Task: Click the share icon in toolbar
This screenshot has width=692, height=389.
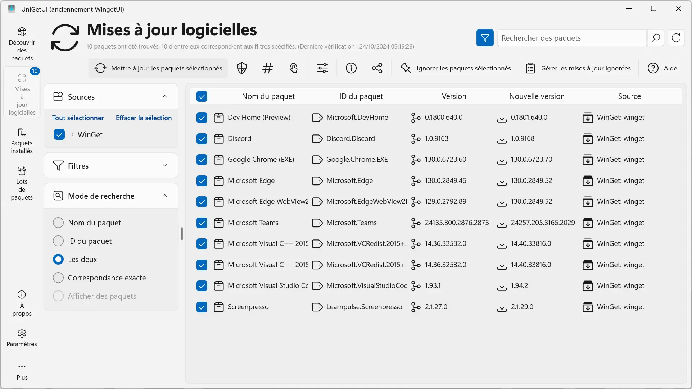Action: 377,68
